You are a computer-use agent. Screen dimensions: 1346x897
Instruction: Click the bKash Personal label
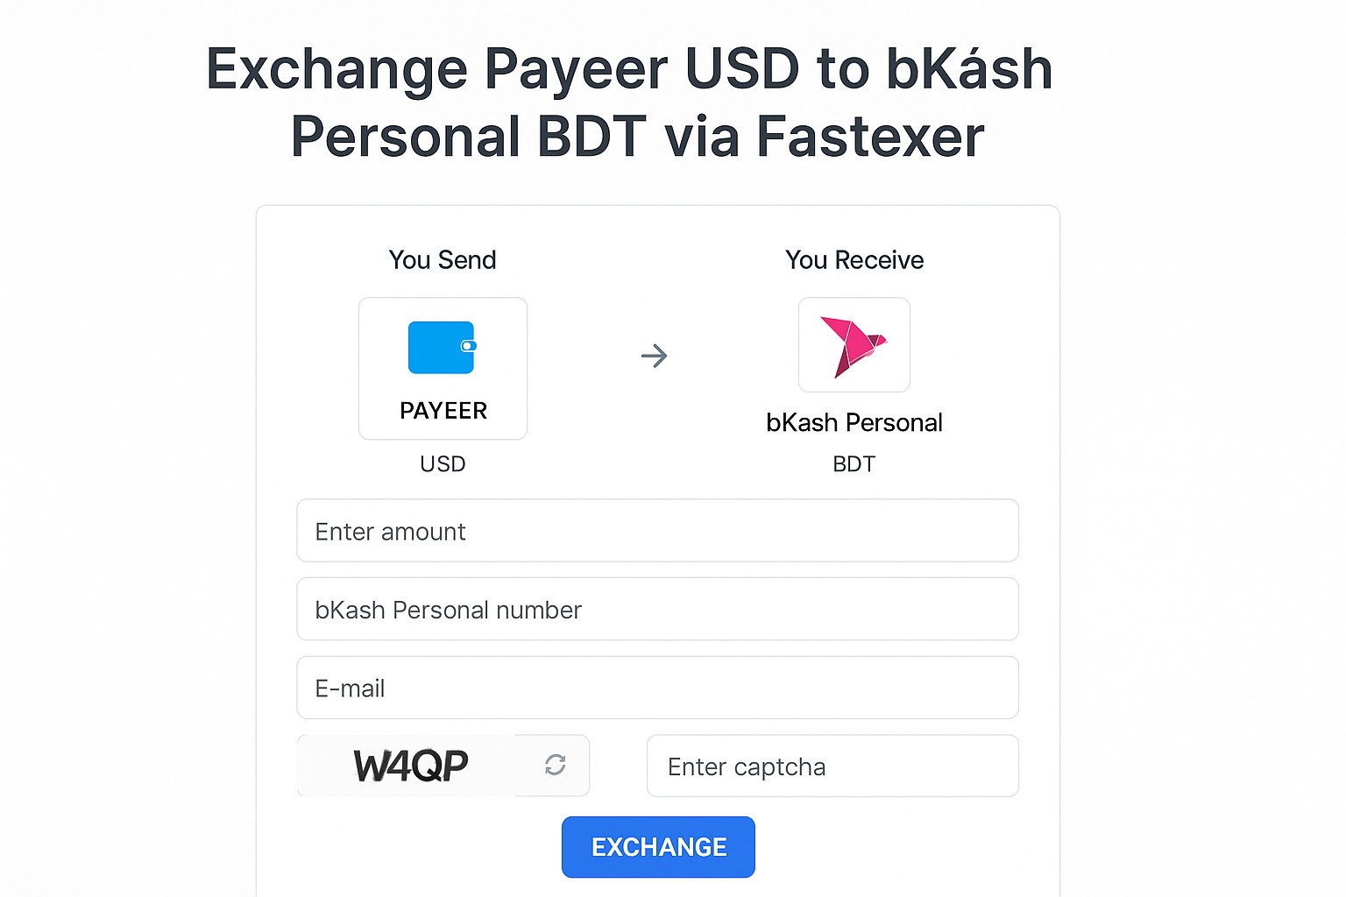pyautogui.click(x=854, y=422)
